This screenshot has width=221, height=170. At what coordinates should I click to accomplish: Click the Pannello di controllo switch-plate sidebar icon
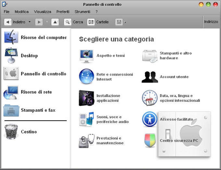coord(11,73)
